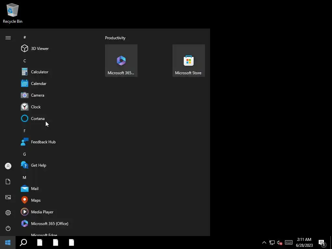The image size is (332, 249).
Task: Open the partially visible Microsoft Edge entry
Action: [x=44, y=235]
